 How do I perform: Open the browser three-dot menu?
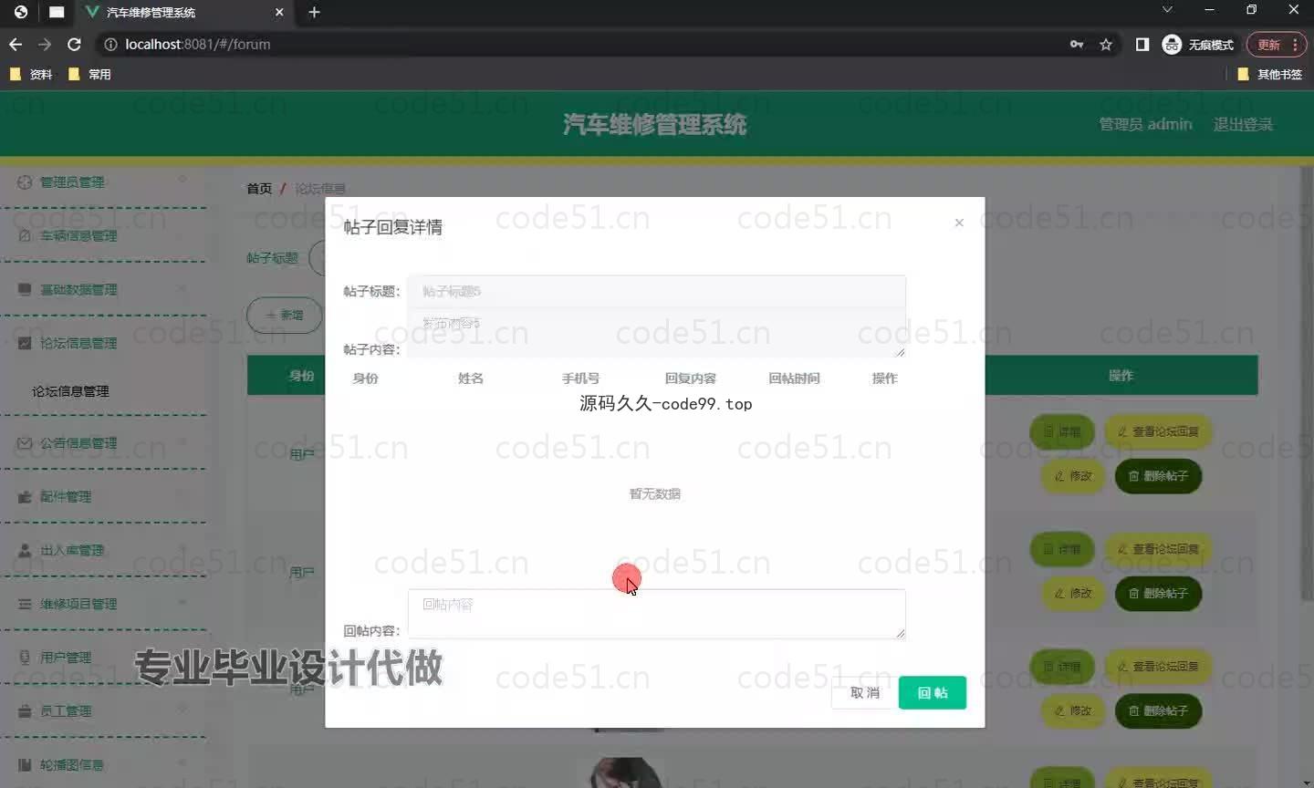(x=1296, y=45)
